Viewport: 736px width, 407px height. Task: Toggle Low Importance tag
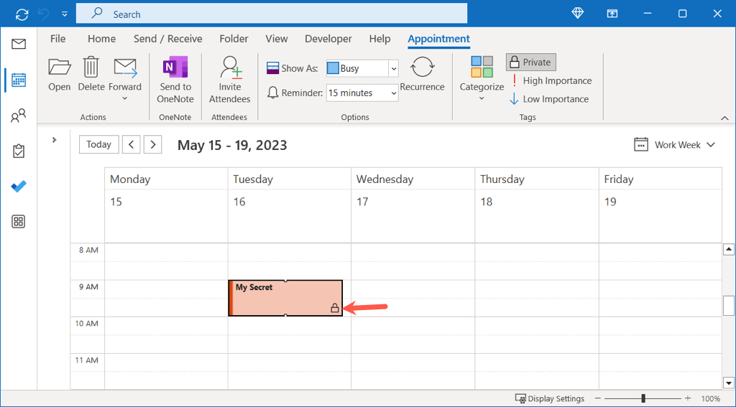coord(549,99)
